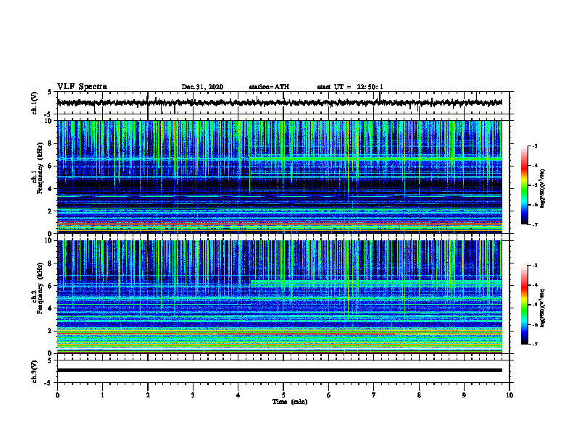Select the date text "Dec. 31, 2020"
Image resolution: width=574 pixels, height=443 pixels.
[x=202, y=87]
